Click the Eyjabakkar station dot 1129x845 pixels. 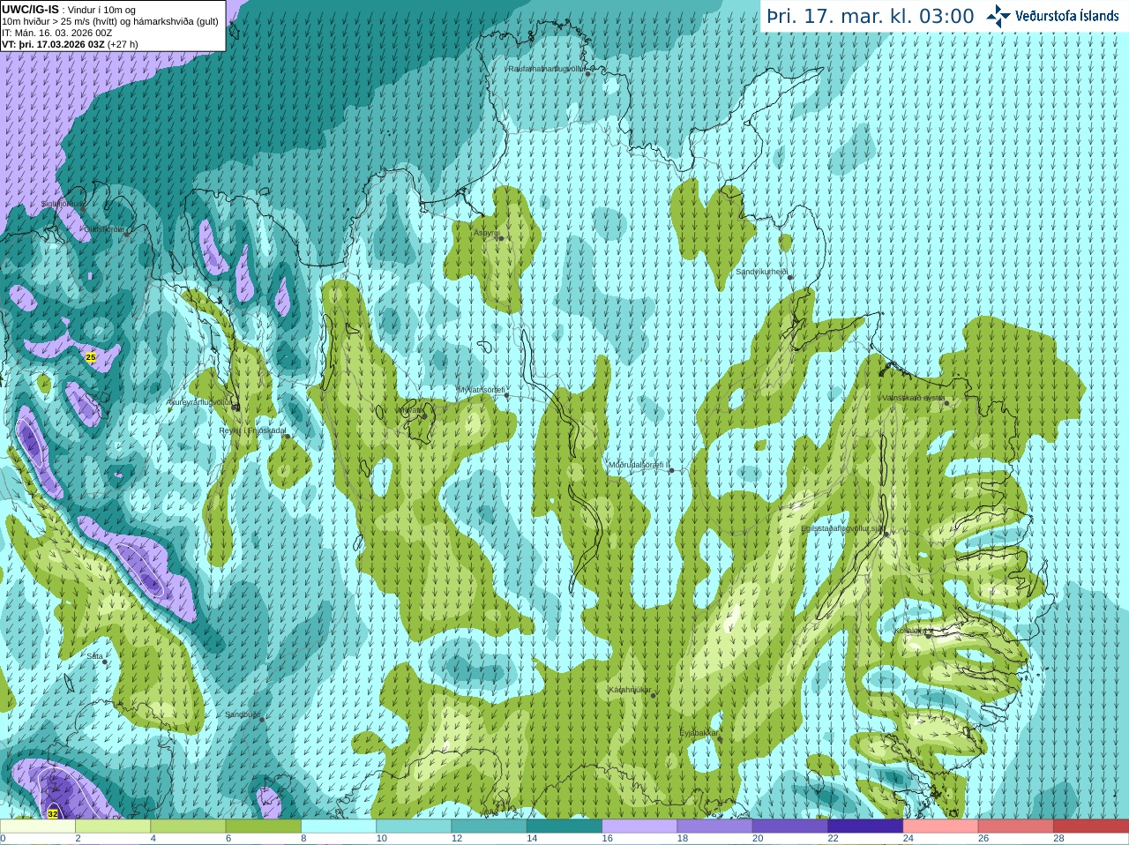[x=719, y=738]
